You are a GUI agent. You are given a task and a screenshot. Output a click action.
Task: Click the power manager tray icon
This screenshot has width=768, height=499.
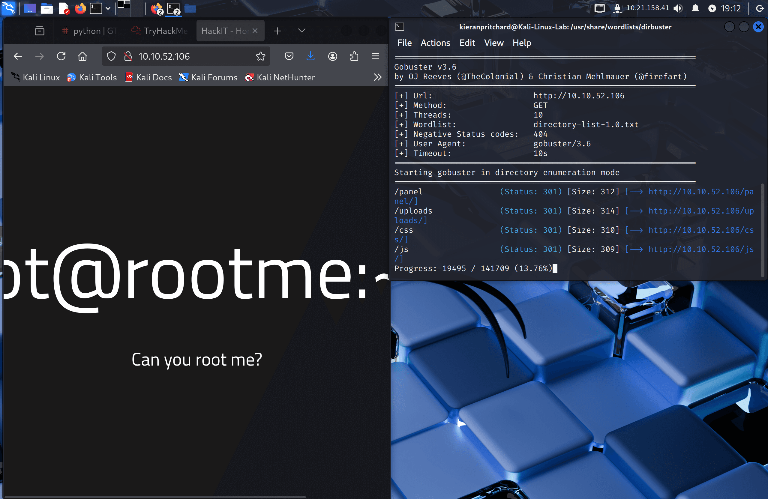(x=712, y=8)
